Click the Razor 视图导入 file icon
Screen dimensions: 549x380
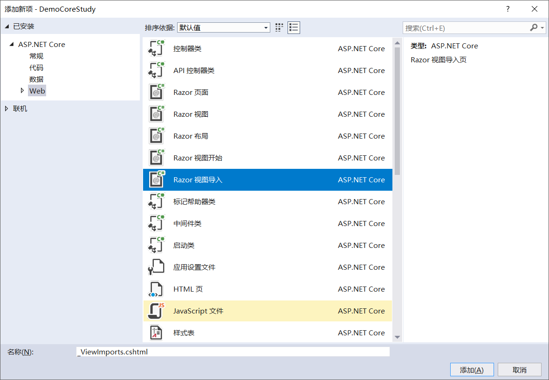point(156,180)
